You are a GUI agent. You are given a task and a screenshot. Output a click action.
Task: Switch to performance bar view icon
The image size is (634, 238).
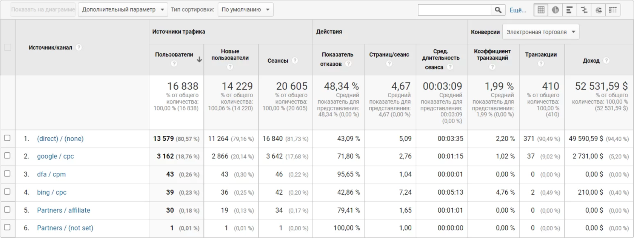[569, 10]
